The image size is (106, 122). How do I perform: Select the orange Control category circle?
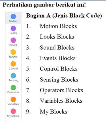click(x=13, y=64)
